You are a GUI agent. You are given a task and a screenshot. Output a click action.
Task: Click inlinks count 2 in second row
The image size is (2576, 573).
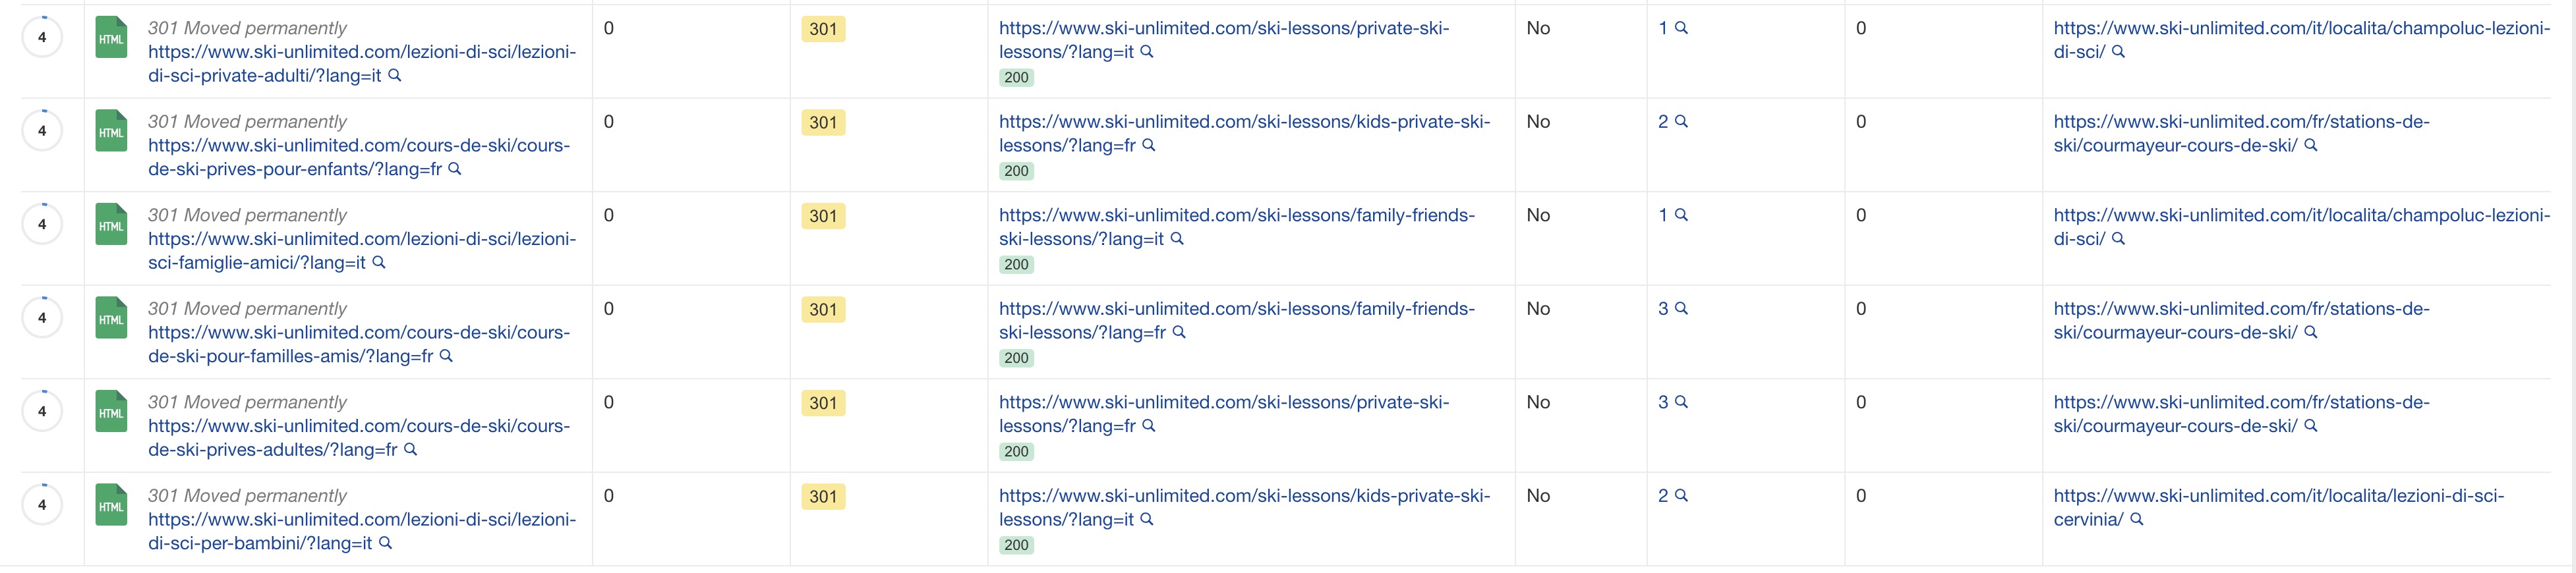pyautogui.click(x=1663, y=121)
